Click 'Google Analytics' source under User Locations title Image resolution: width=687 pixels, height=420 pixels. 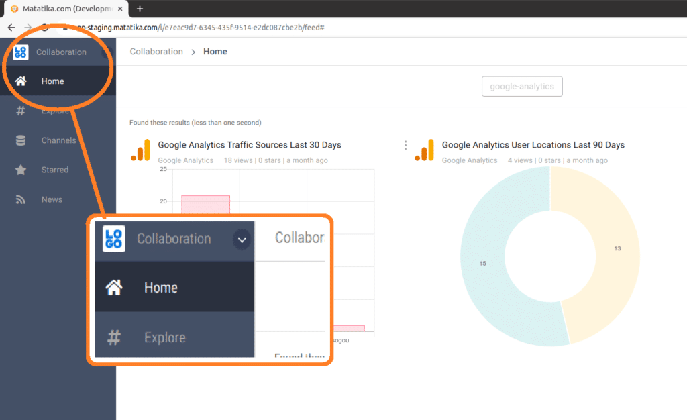pos(470,160)
